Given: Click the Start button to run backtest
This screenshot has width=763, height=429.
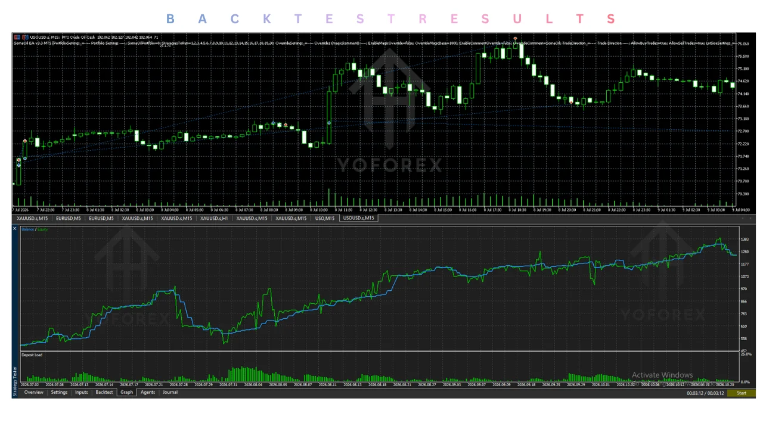Looking at the screenshot, I should 741,393.
